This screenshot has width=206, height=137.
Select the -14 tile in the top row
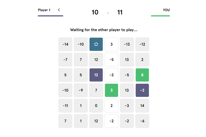[x=65, y=44]
